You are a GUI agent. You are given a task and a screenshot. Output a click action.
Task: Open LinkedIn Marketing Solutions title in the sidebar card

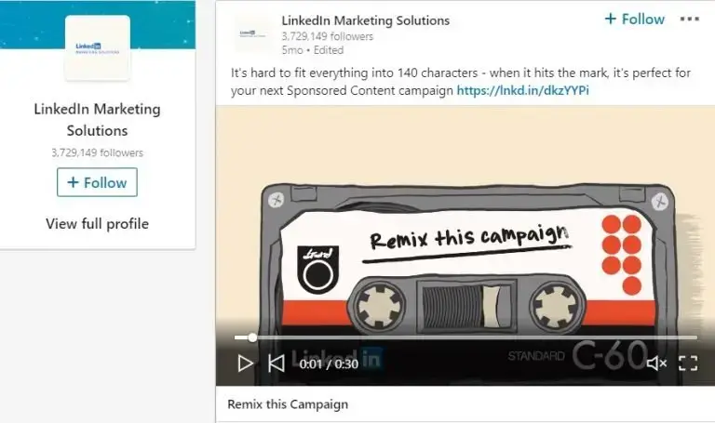[97, 120]
